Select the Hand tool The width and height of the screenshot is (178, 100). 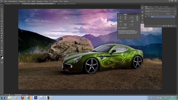(x=2, y=51)
